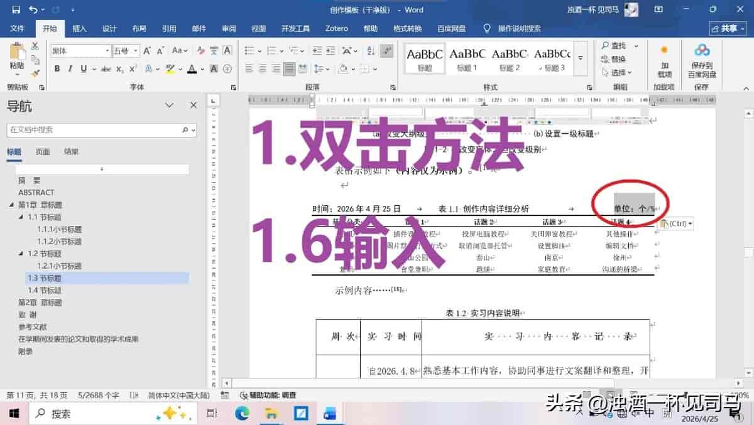
Task: Switch to the 插入 ribbon tab
Action: (80, 28)
